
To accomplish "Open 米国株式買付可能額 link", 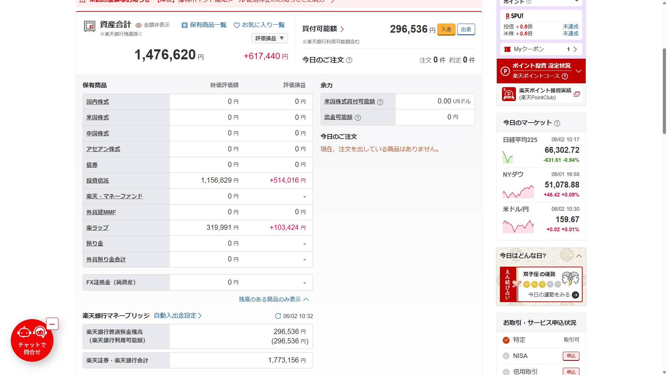I will (349, 101).
